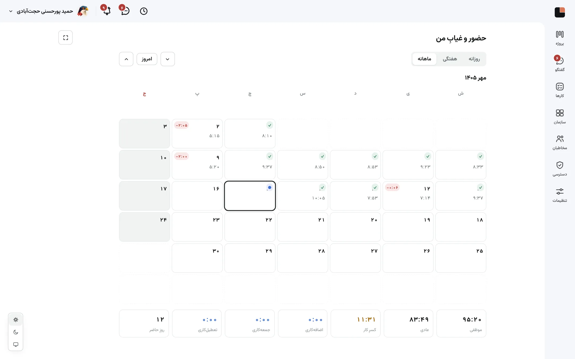Open the دسترسی (Access) shield icon
The image size is (575, 359).
click(560, 169)
